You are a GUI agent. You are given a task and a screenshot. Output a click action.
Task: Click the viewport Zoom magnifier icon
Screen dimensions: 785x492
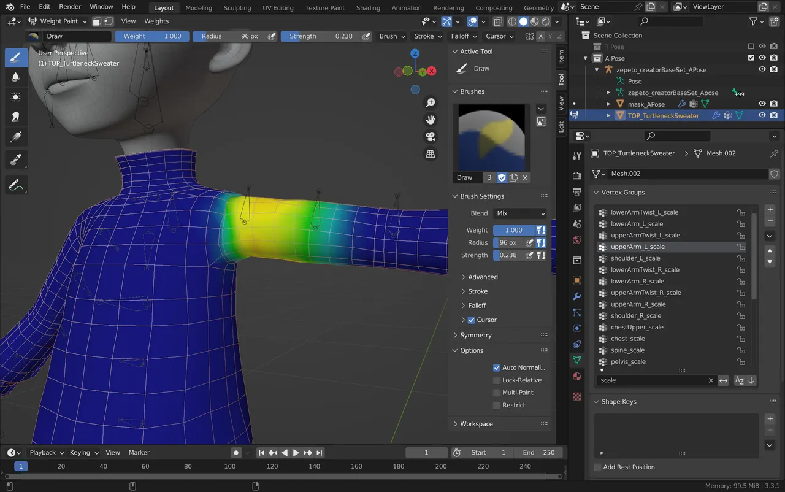pyautogui.click(x=431, y=102)
